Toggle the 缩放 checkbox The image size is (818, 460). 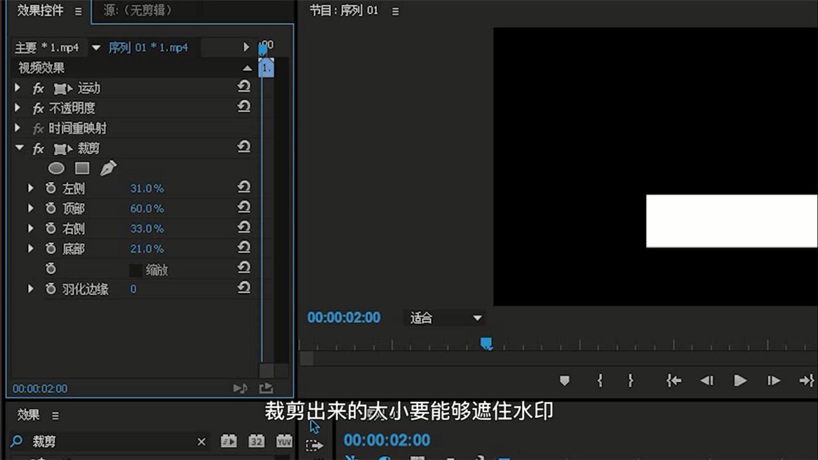click(135, 270)
